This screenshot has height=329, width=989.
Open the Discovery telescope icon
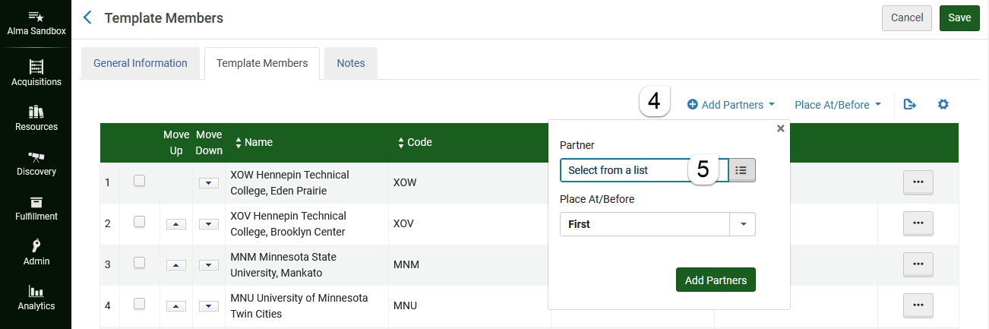[x=36, y=157]
